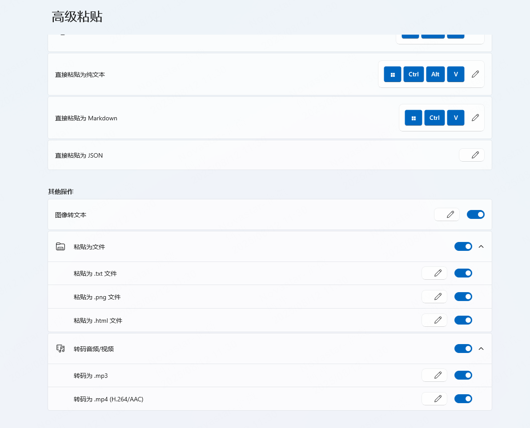
Task: Select the 直接粘贴为 Markdown label
Action: point(86,118)
